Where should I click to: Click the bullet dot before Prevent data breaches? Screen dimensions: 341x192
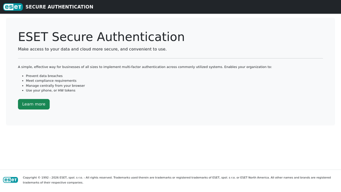click(x=22, y=76)
